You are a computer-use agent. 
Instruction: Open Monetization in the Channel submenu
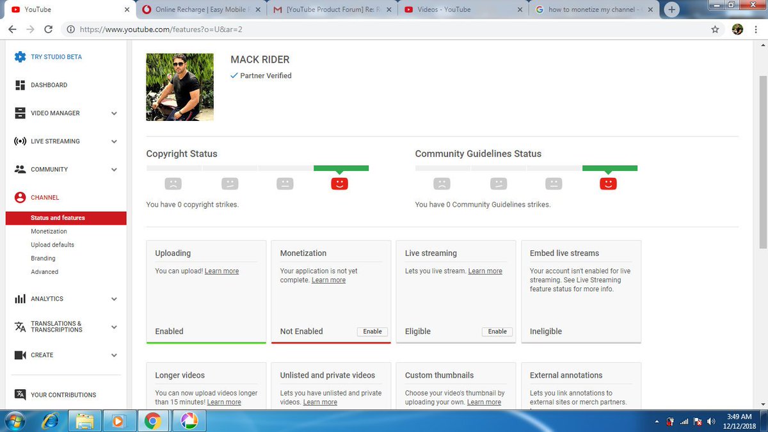pos(49,232)
